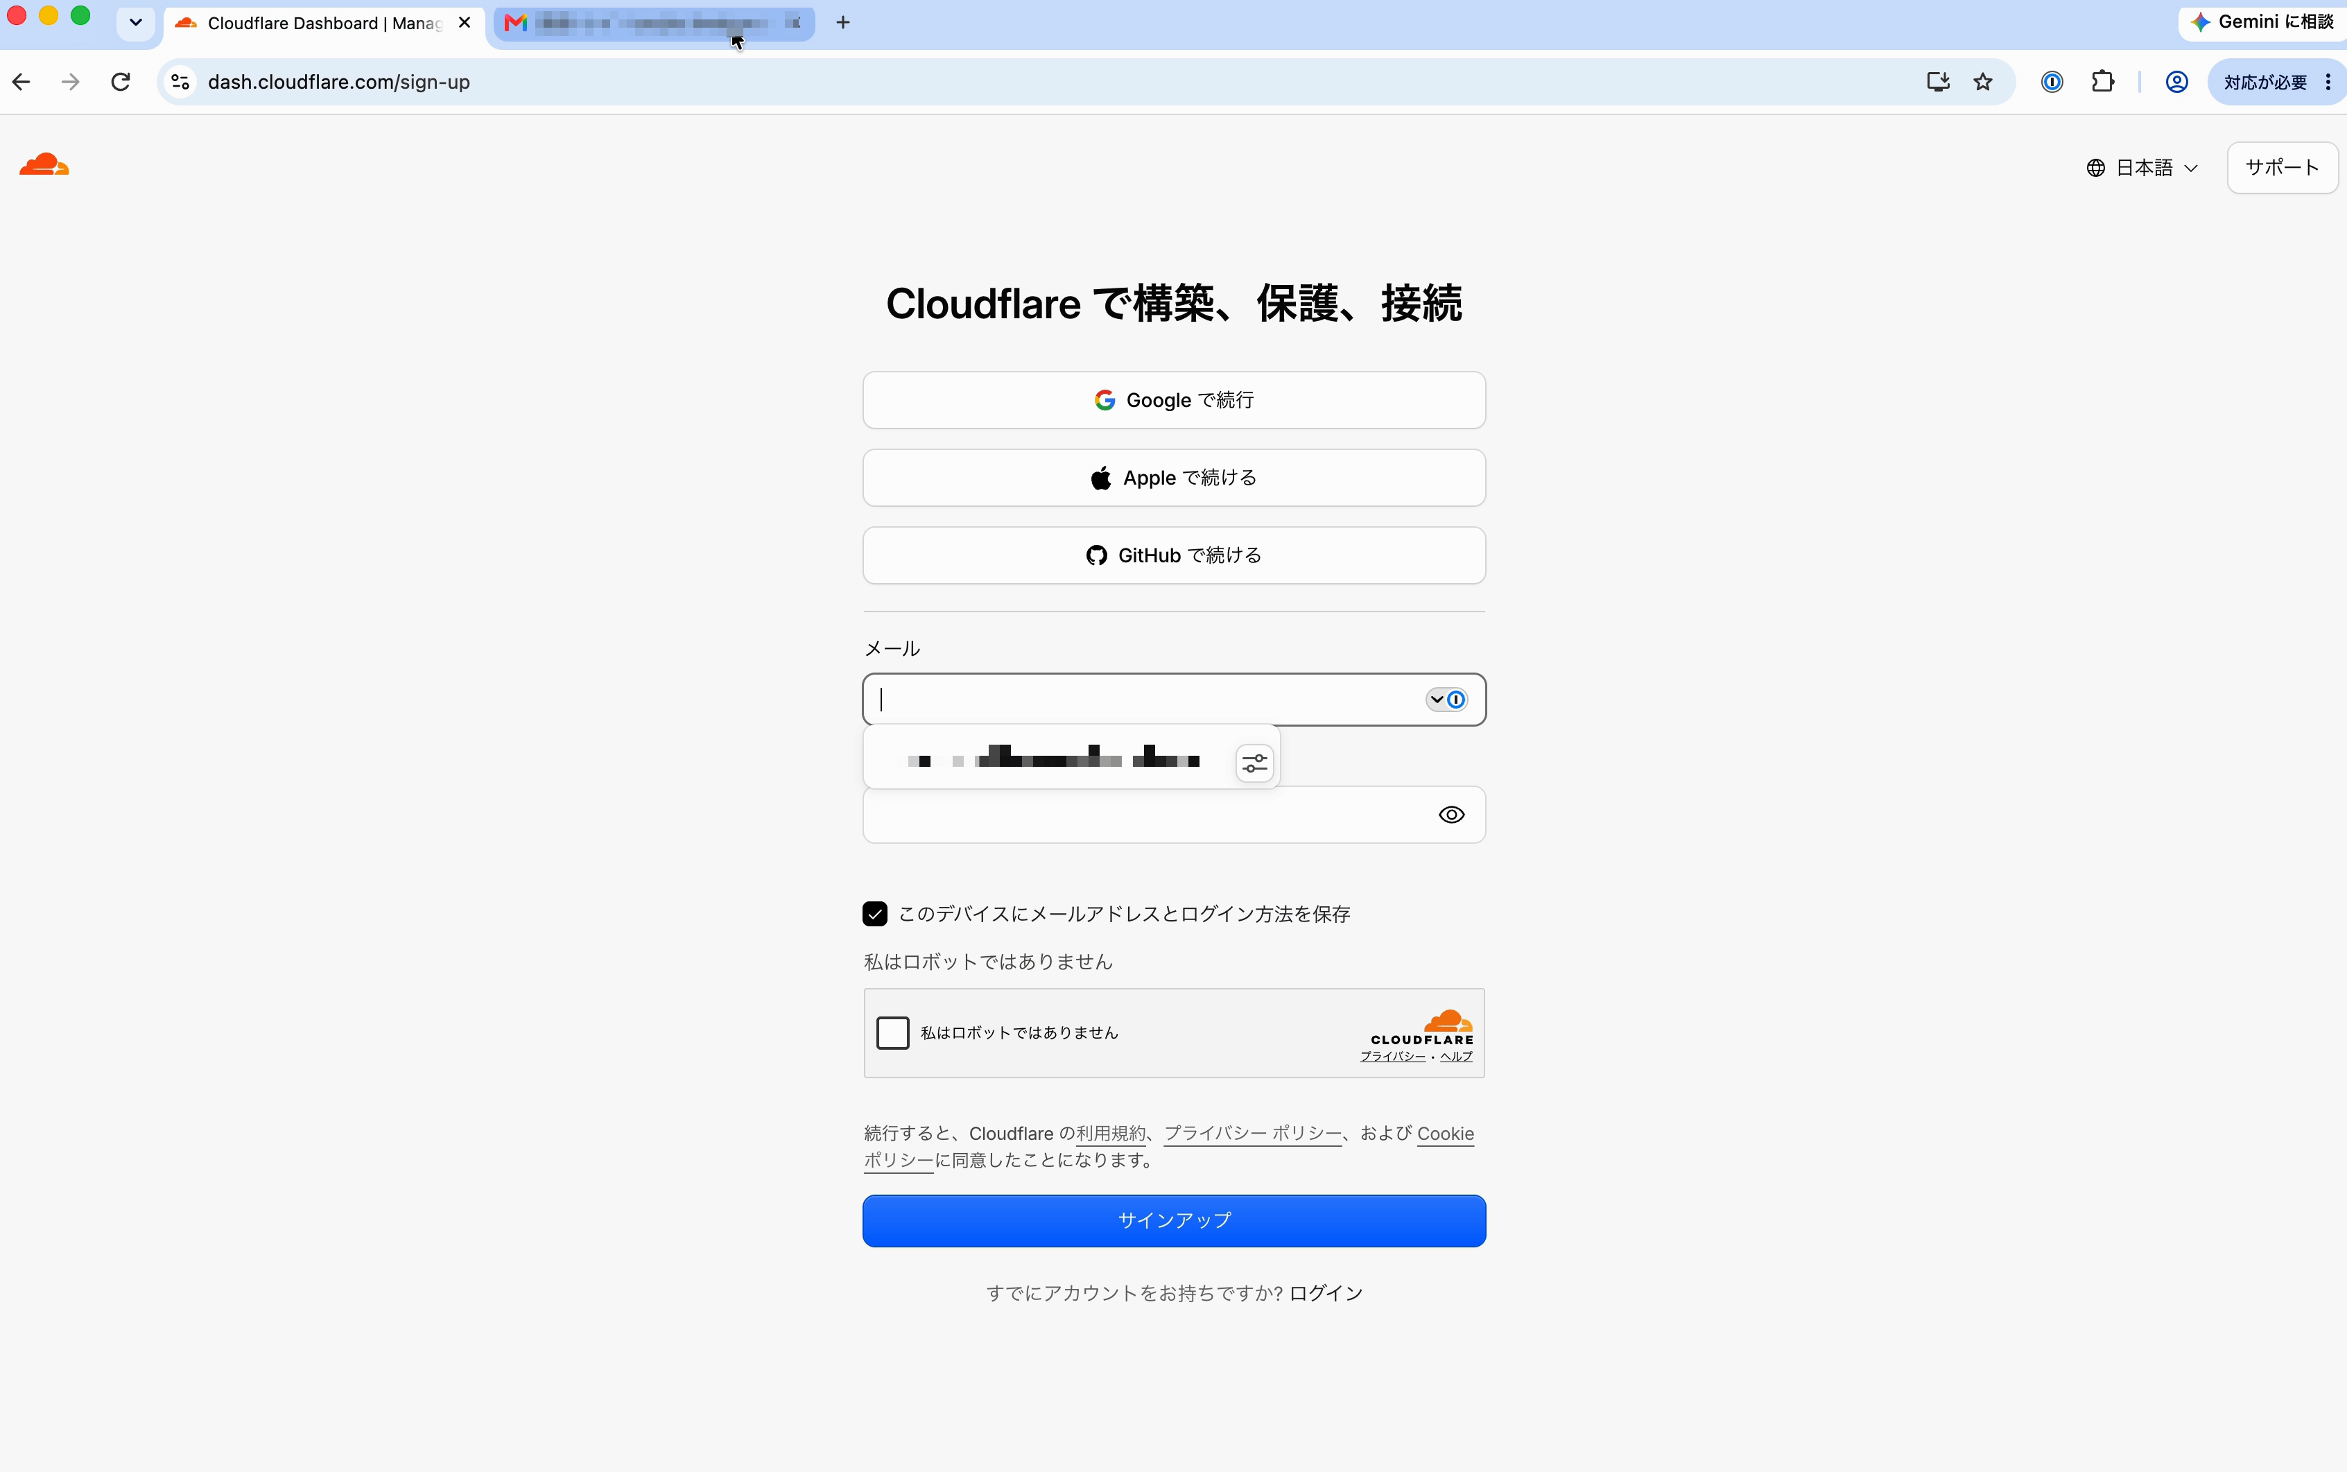Open the 1Password extension toolbar icon
Viewport: 2347px width, 1472px height.
click(x=2052, y=82)
